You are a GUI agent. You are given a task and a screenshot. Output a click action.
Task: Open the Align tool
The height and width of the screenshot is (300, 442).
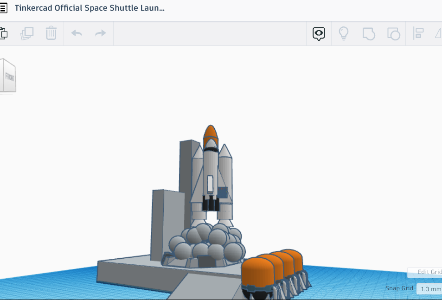(x=418, y=33)
